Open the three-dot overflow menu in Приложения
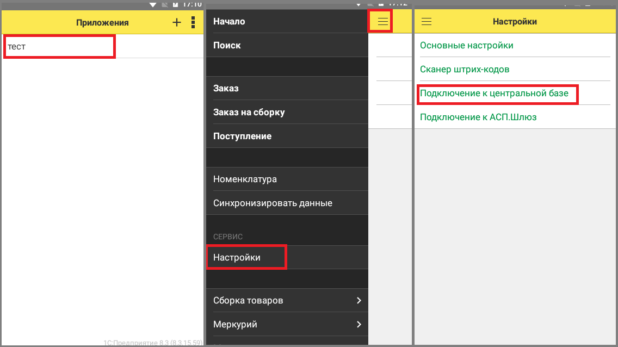This screenshot has height=347, width=618. coord(193,22)
